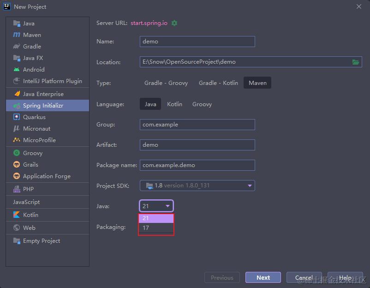Select Maven project type
Image resolution: width=370 pixels, height=288 pixels.
click(x=257, y=83)
